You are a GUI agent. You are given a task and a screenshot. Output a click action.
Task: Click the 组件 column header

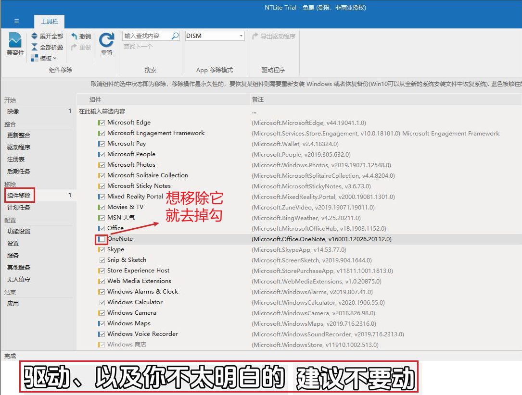[95, 99]
